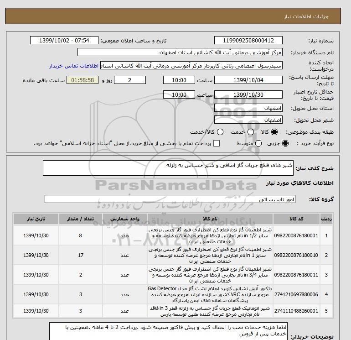Click the announcement date field 1399/10/02 - 07:54
This screenshot has width=351, height=340.
(x=64, y=40)
